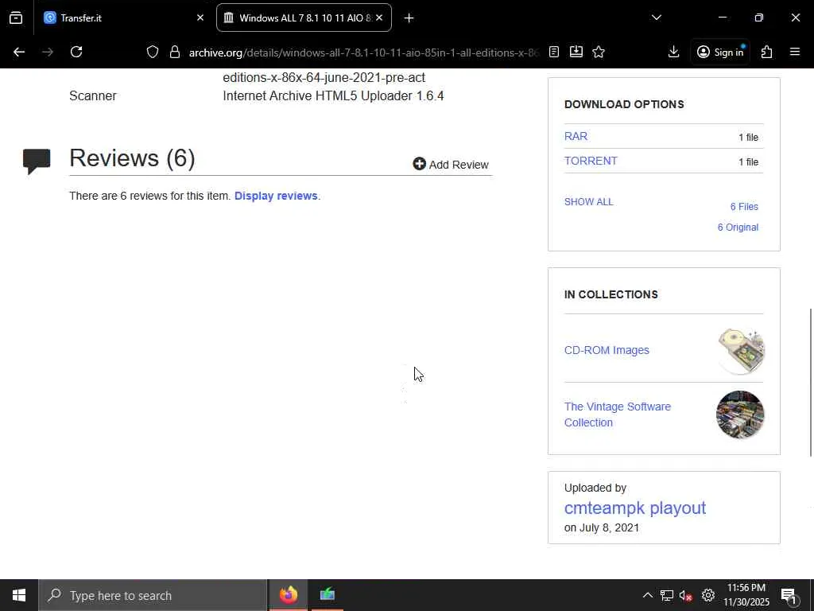Download the RAR file option
The image size is (814, 611).
[x=576, y=136]
